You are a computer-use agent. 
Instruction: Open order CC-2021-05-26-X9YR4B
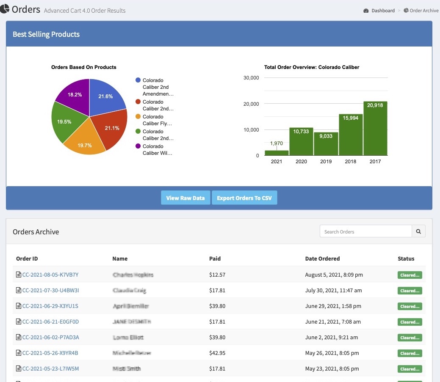click(x=50, y=353)
